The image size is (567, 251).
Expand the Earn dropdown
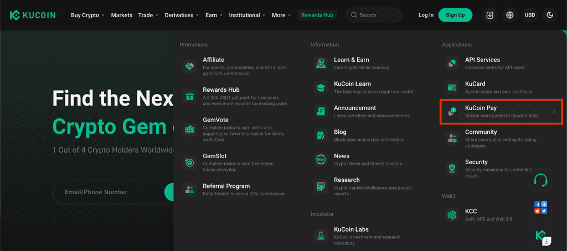[x=214, y=15]
